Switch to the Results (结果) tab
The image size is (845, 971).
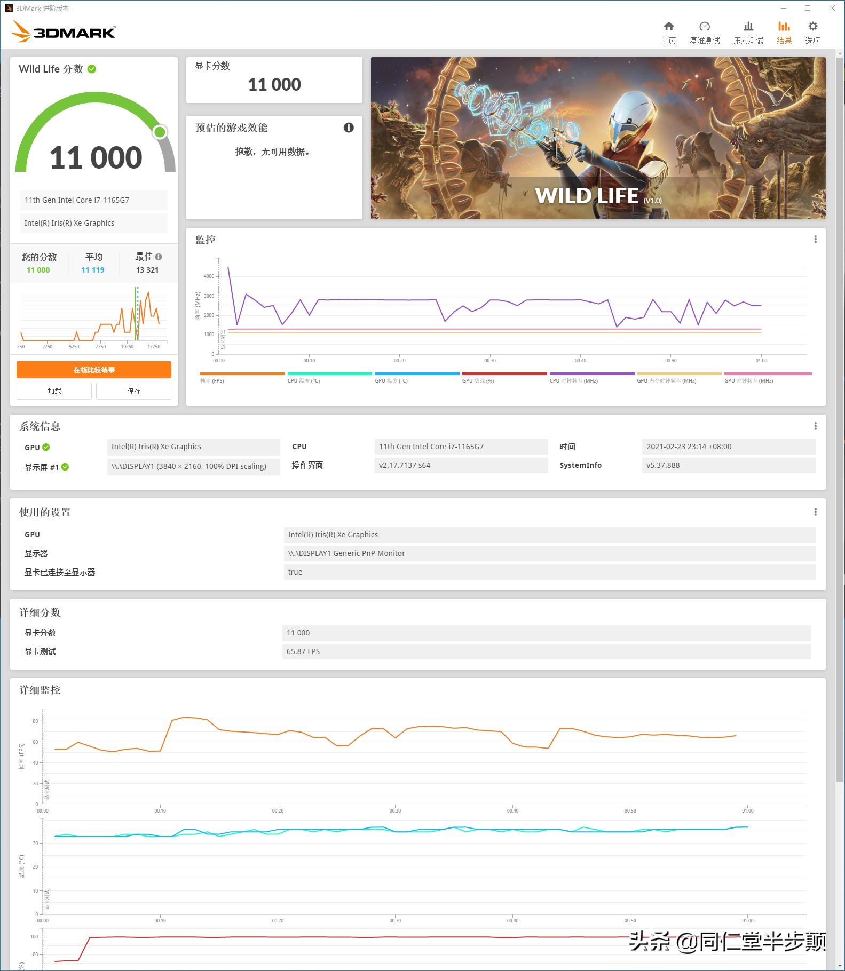pos(784,32)
